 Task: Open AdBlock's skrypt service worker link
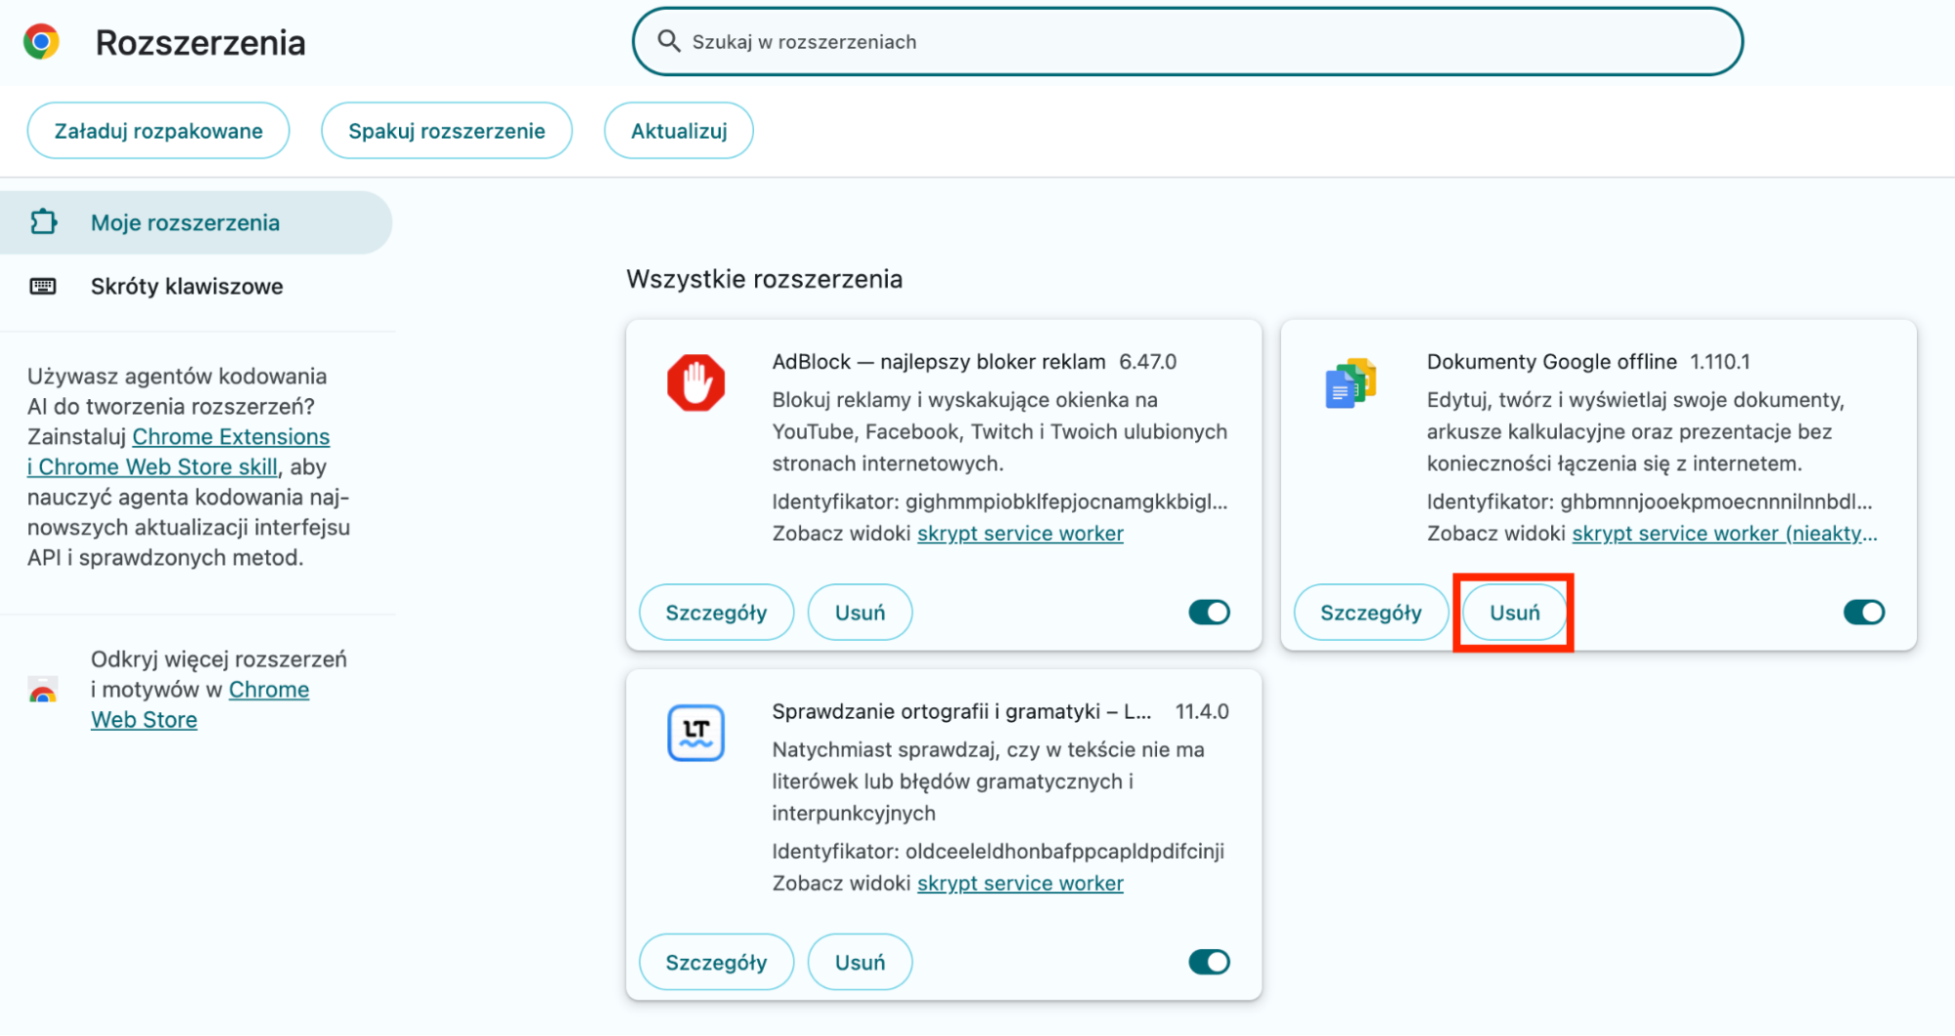pos(1020,534)
